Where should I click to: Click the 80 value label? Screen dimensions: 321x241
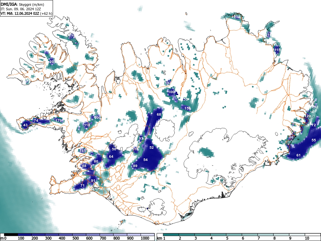coord(96,161)
